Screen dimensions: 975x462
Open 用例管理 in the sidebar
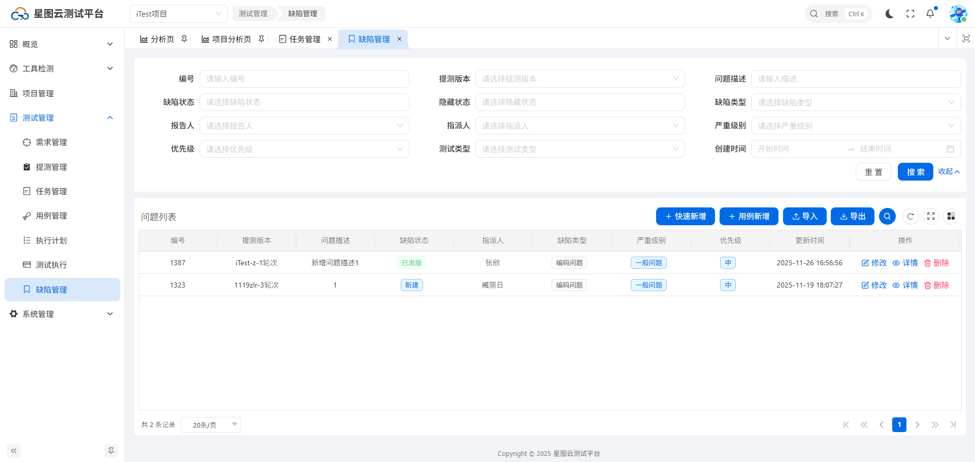[51, 216]
